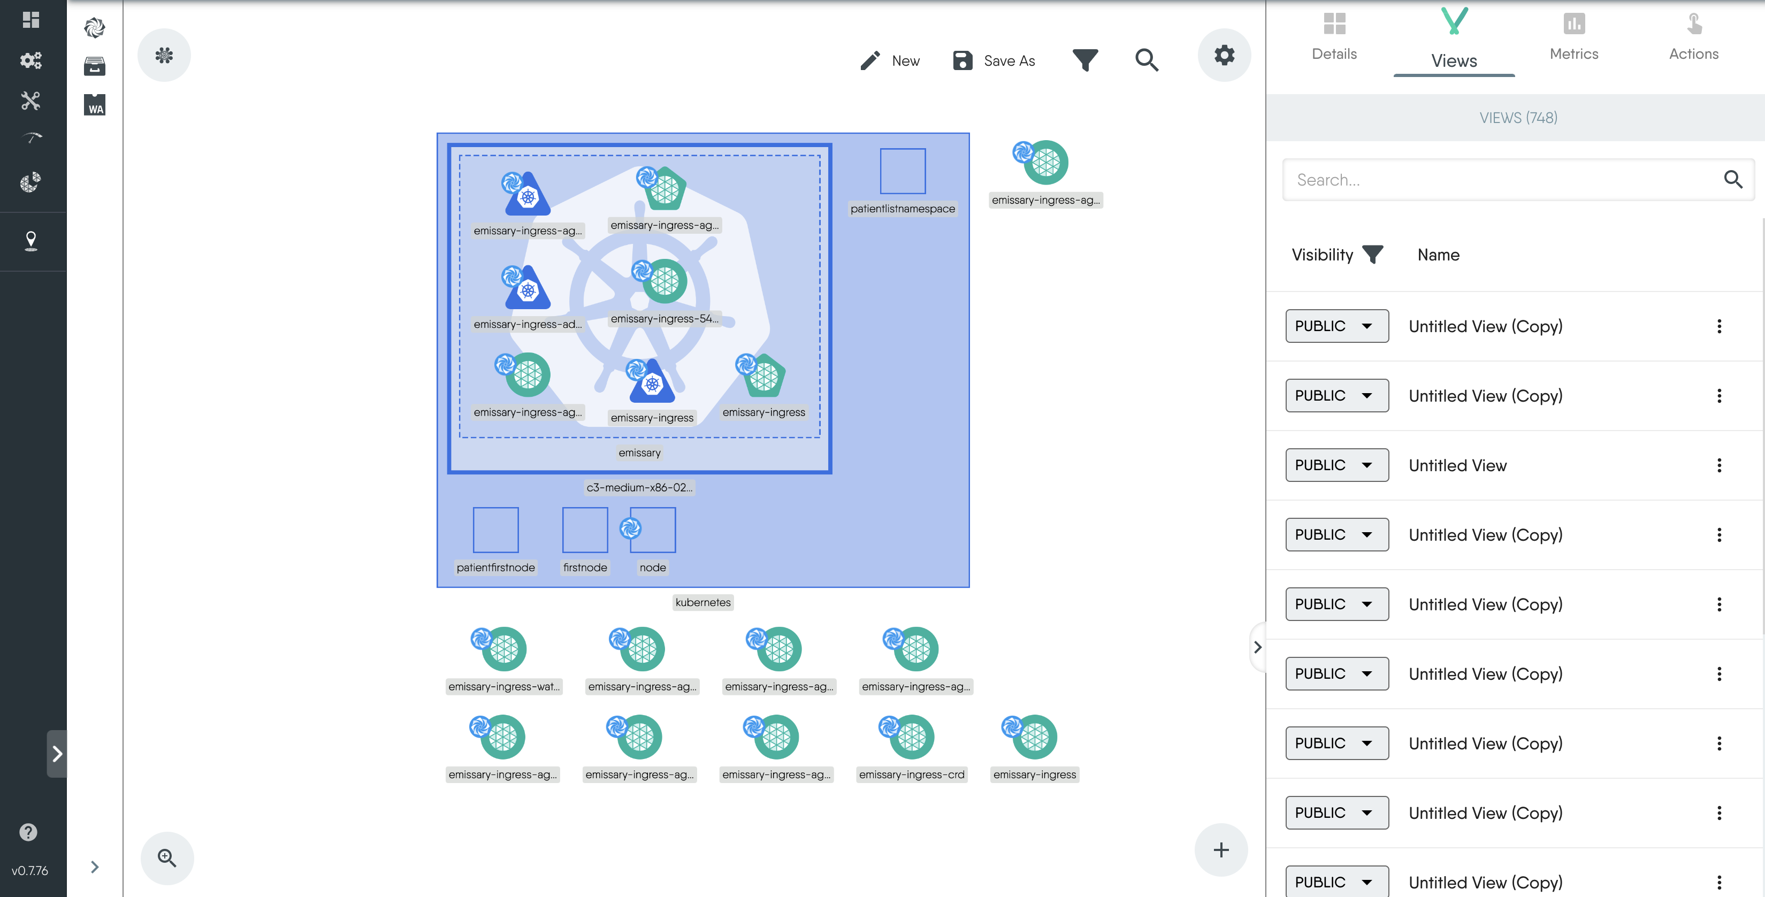This screenshot has width=1765, height=897.
Task: Open the canvas search magnifier icon
Action: click(1147, 60)
